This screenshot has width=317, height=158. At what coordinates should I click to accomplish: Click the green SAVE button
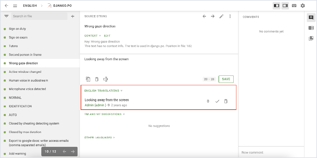click(x=226, y=79)
